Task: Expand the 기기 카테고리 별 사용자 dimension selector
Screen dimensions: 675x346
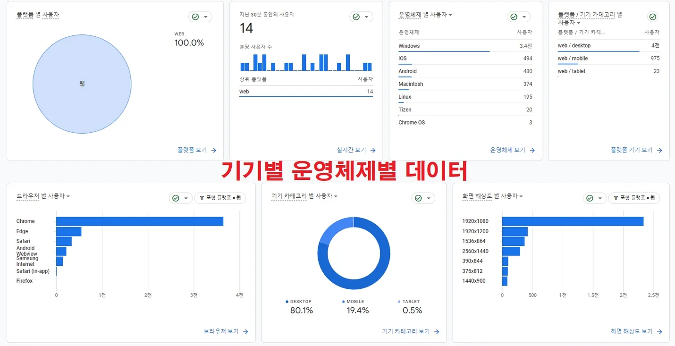Action: [304, 196]
